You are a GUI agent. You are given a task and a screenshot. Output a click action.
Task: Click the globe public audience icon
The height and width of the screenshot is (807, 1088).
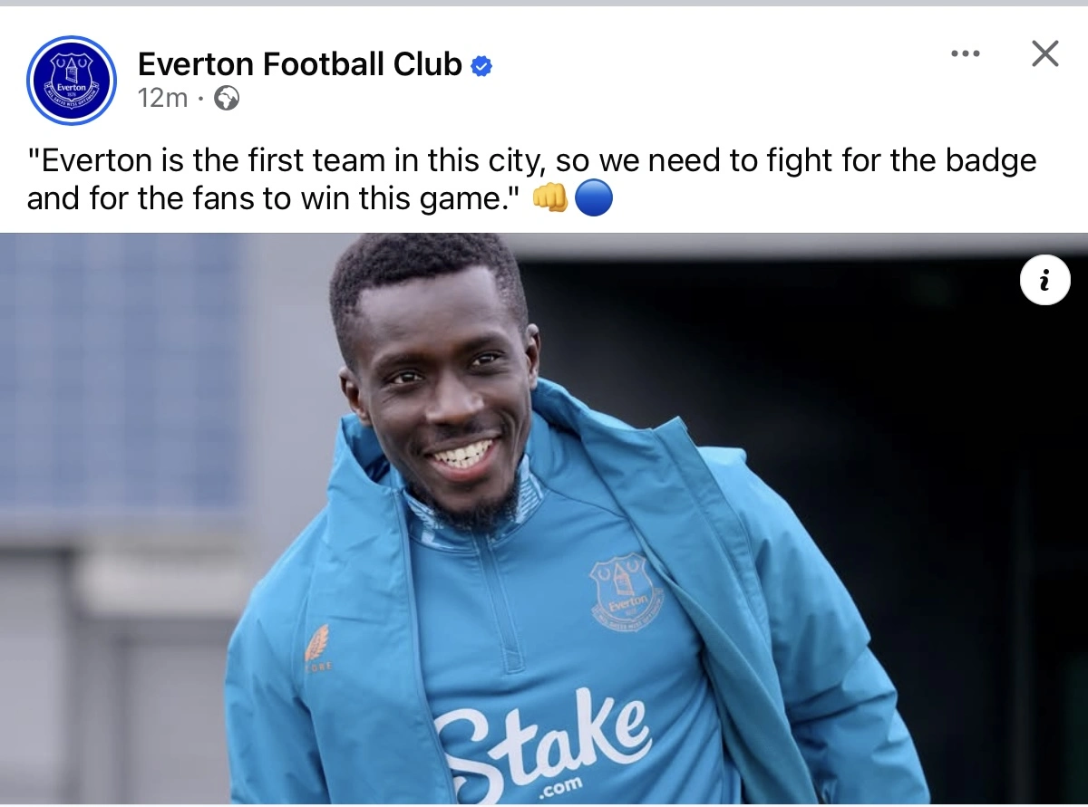[227, 99]
